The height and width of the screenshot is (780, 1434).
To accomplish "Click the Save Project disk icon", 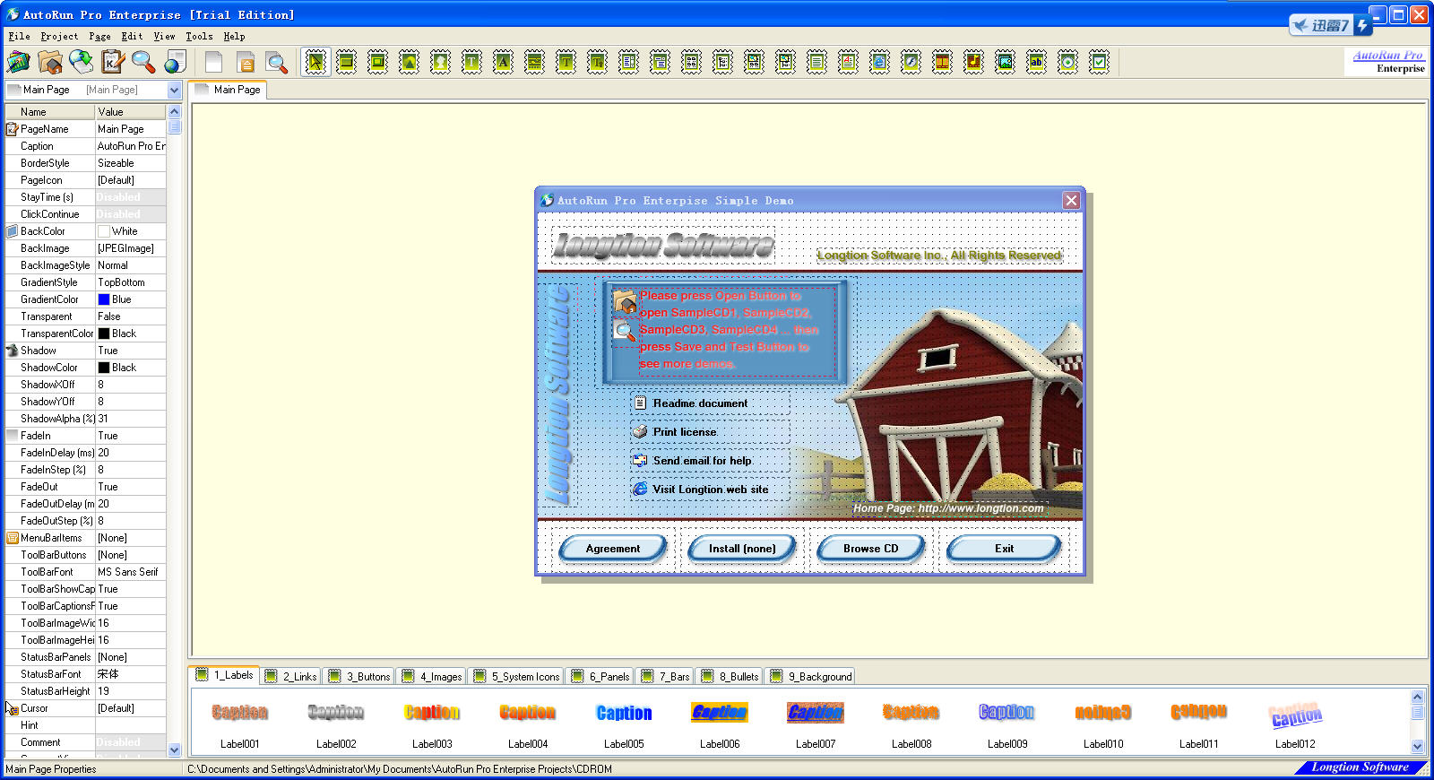I will coord(82,62).
